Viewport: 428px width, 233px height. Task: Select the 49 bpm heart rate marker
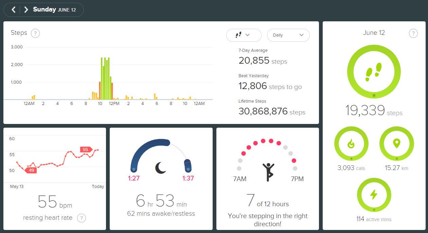pyautogui.click(x=30, y=170)
